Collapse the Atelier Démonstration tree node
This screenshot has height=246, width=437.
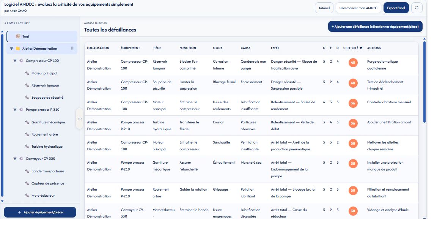pyautogui.click(x=11, y=49)
